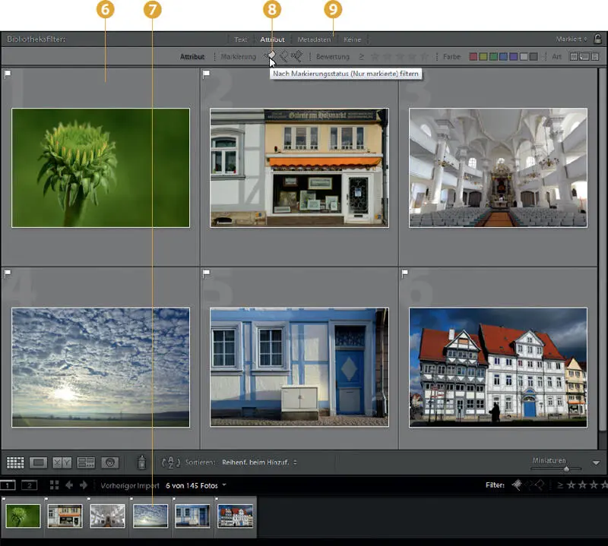The height and width of the screenshot is (546, 608).
Task: Select the Attribut filter tab
Action: [x=272, y=39]
